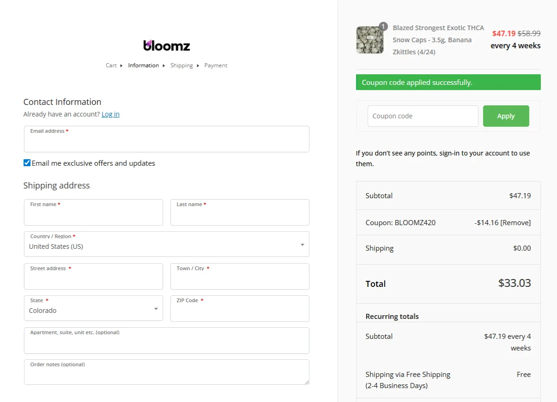Image resolution: width=557 pixels, height=402 pixels.
Task: Click the Coupon code input box
Action: pyautogui.click(x=422, y=116)
